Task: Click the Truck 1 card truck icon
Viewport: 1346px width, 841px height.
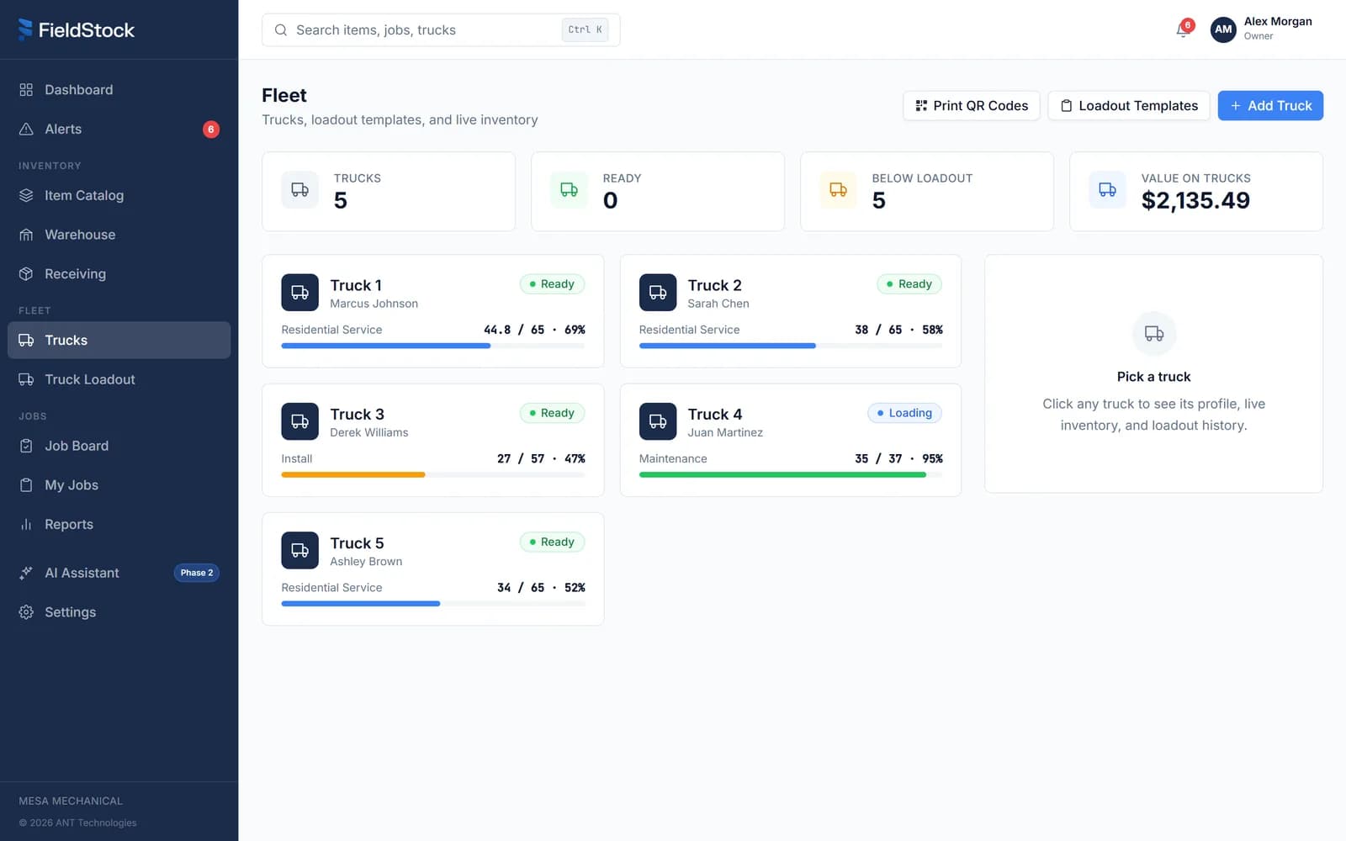Action: [299, 293]
